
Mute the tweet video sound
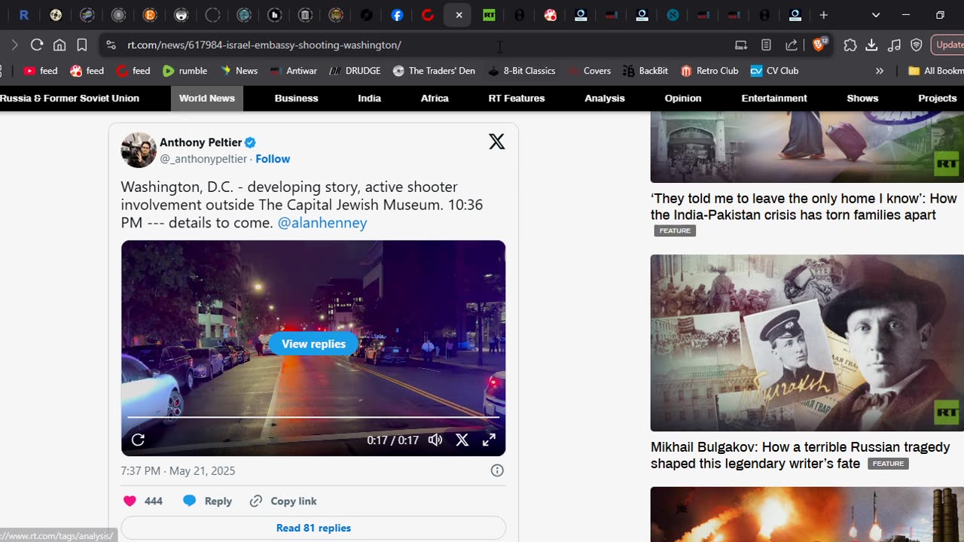(x=435, y=440)
